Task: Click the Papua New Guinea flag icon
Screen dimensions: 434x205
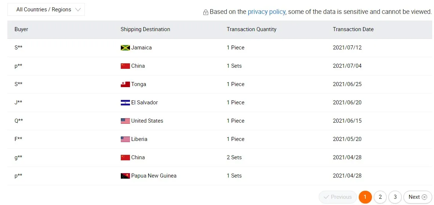Action: pyautogui.click(x=125, y=176)
